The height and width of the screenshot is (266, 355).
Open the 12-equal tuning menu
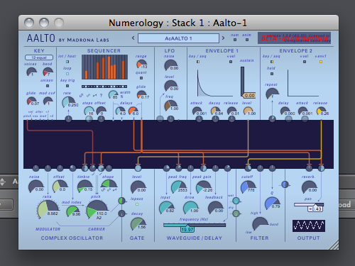point(39,57)
